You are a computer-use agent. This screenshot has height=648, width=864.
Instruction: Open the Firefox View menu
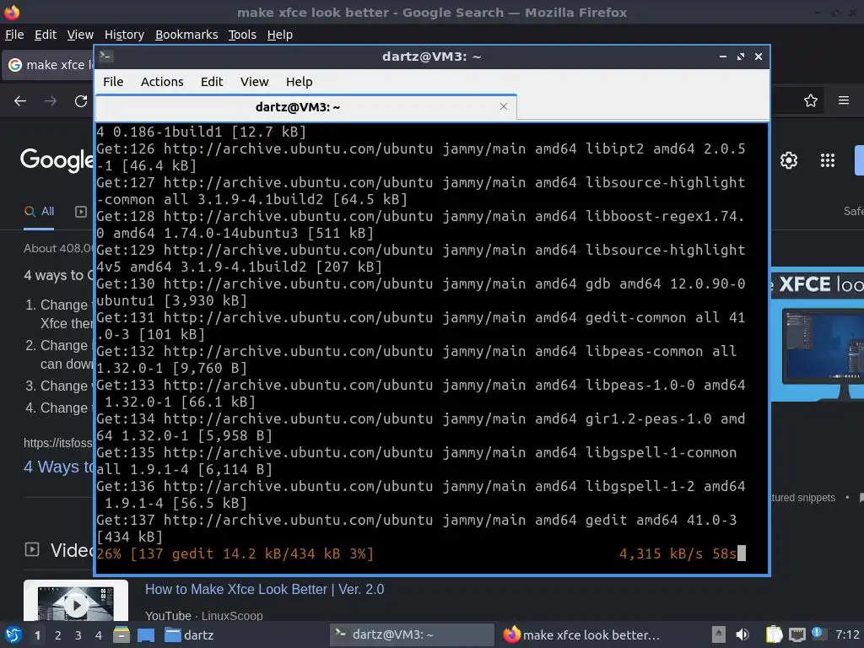(80, 35)
